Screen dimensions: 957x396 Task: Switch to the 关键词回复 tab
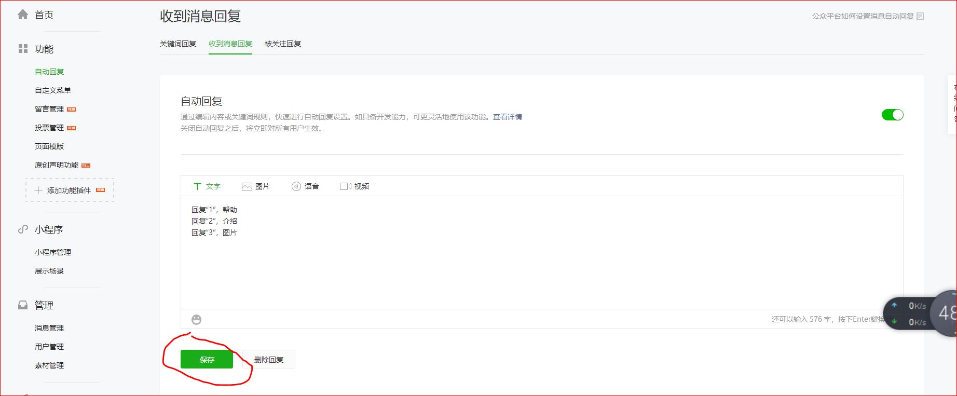(x=178, y=44)
